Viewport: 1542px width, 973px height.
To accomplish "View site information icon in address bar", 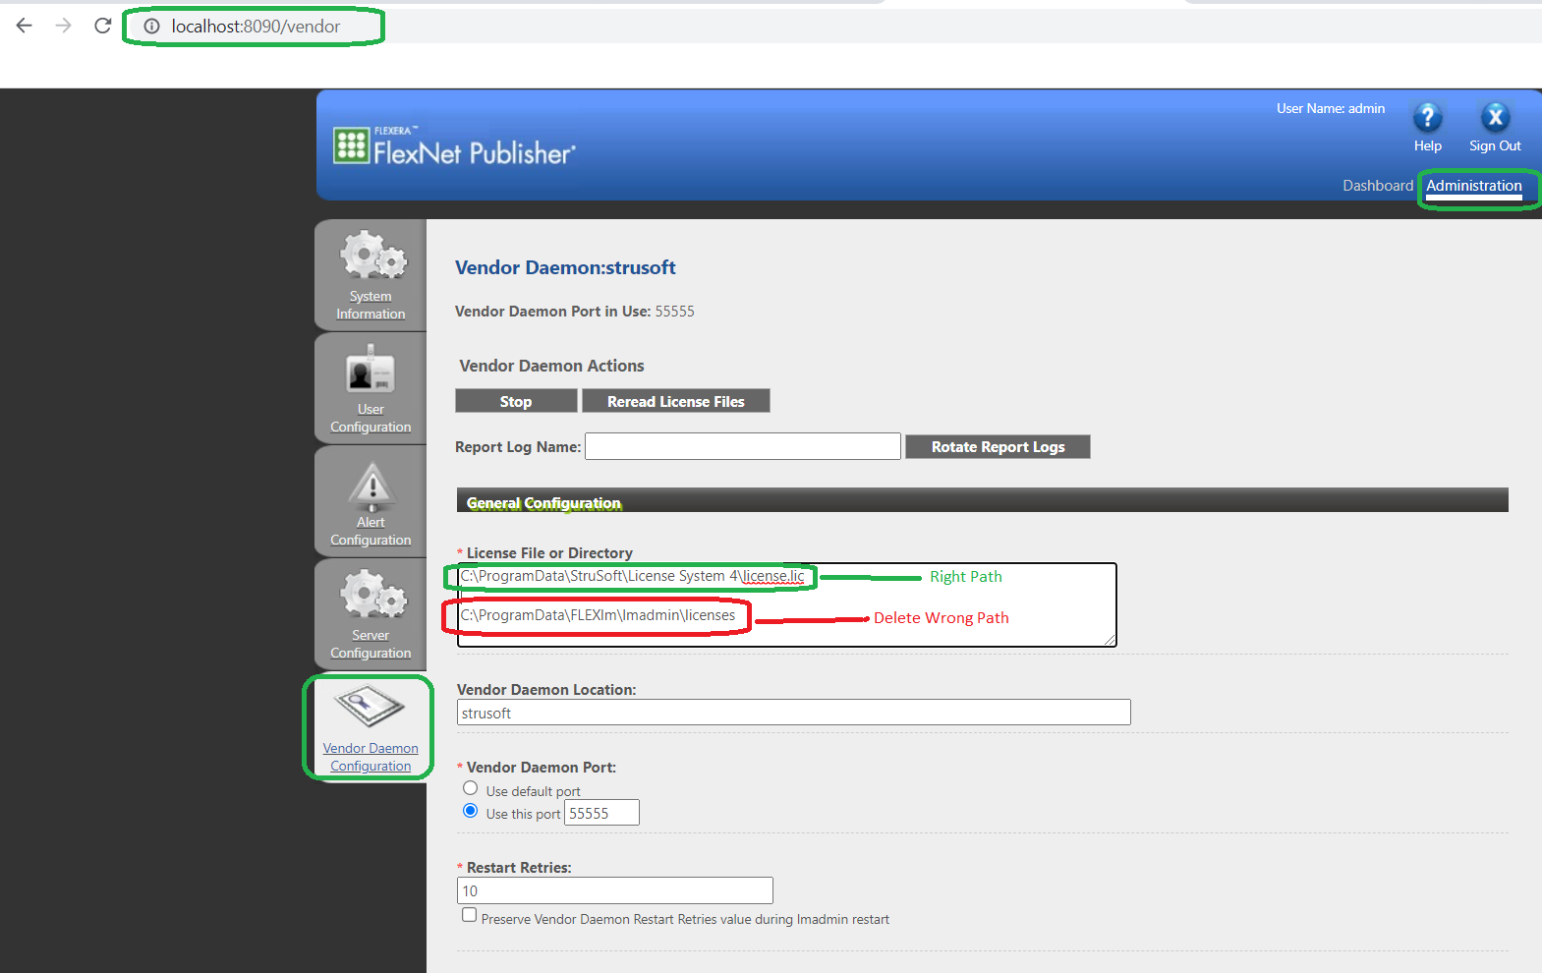I will pyautogui.click(x=151, y=27).
